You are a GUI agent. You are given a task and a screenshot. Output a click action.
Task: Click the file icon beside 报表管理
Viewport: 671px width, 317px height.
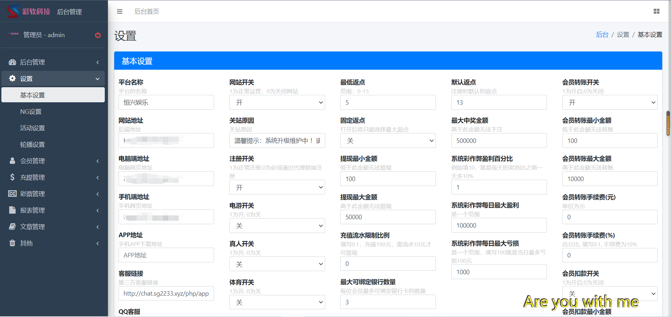(12, 211)
